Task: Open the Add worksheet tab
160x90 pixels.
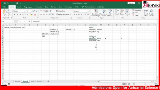Action: click(32, 81)
